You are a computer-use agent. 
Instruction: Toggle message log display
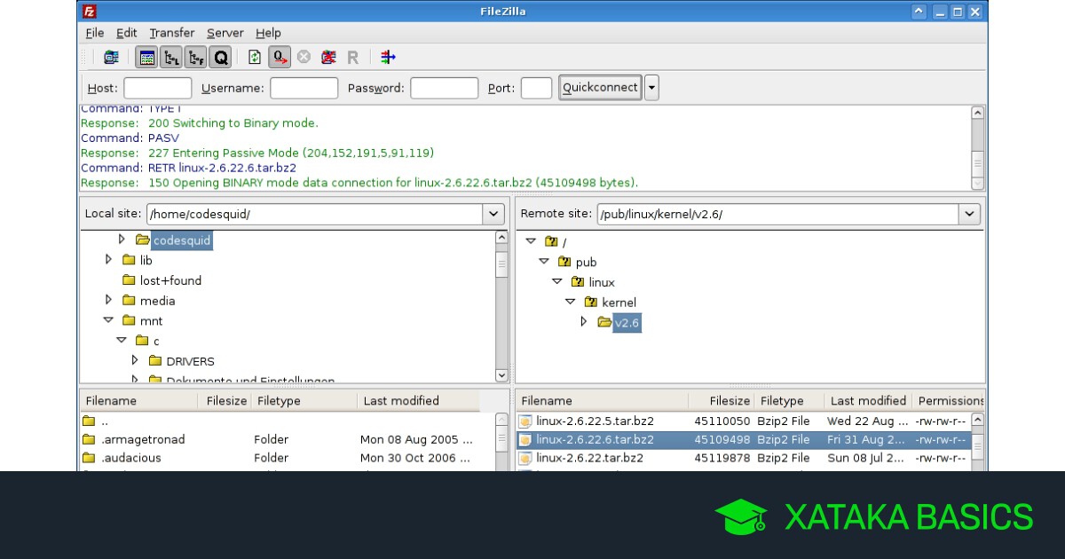point(147,58)
